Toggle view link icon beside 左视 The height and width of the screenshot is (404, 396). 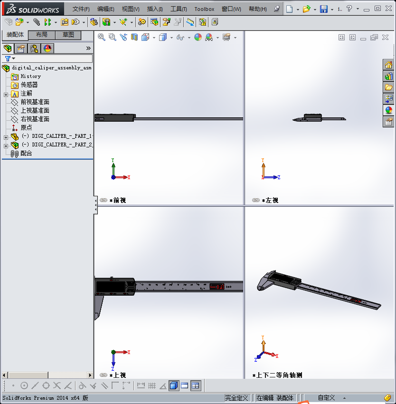pos(255,200)
